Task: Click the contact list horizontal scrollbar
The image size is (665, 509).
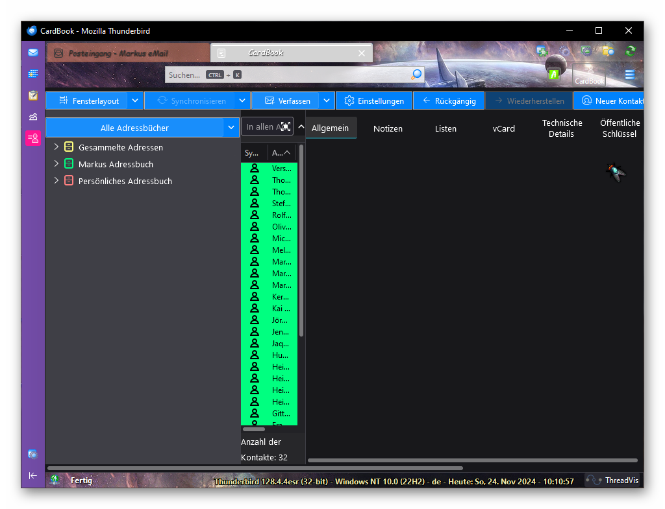Action: [254, 429]
